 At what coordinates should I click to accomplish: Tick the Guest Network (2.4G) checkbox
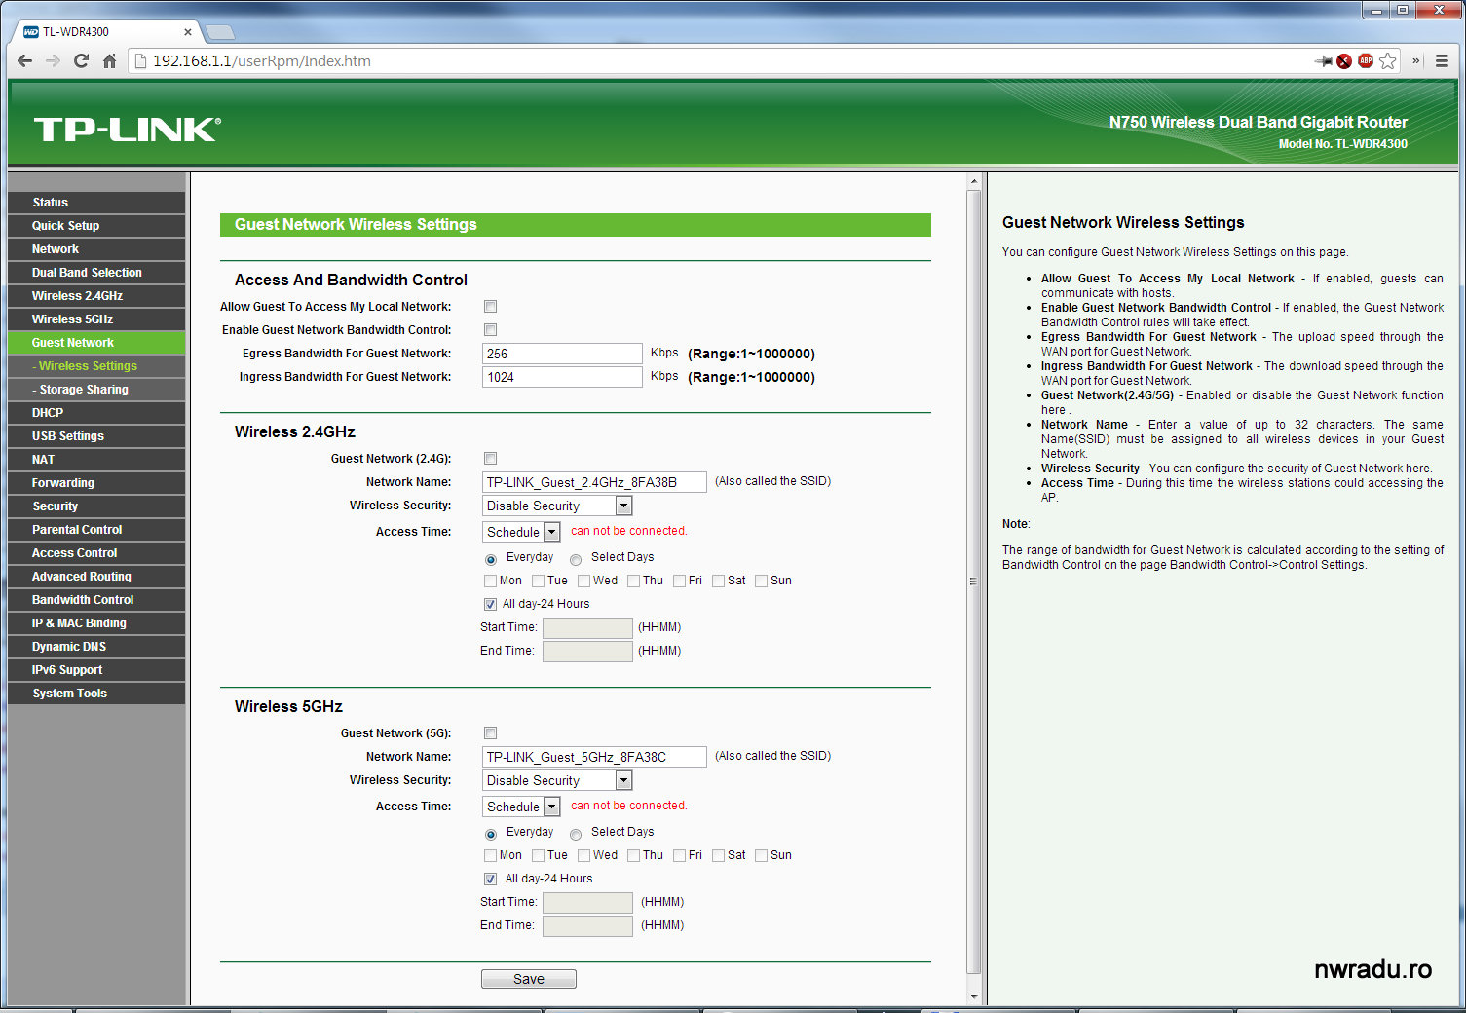tap(491, 459)
